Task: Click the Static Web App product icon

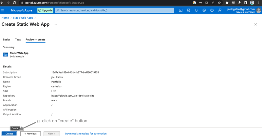Action: 6,54
